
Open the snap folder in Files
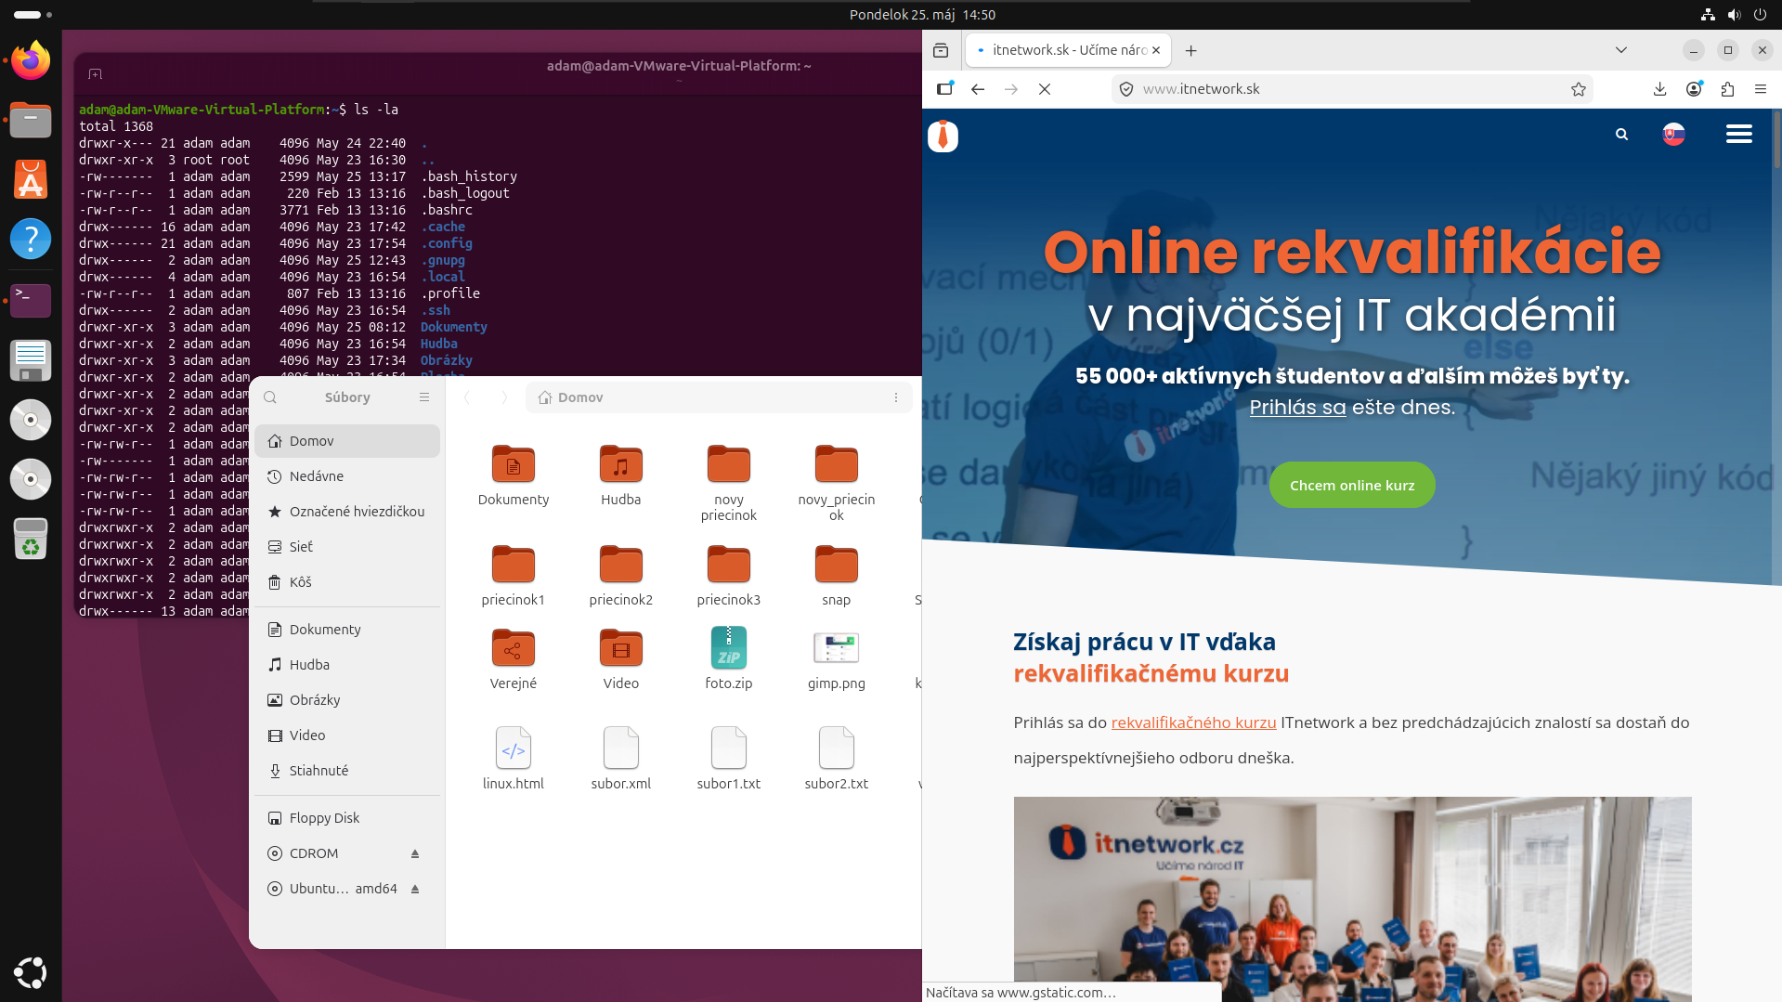tap(837, 565)
